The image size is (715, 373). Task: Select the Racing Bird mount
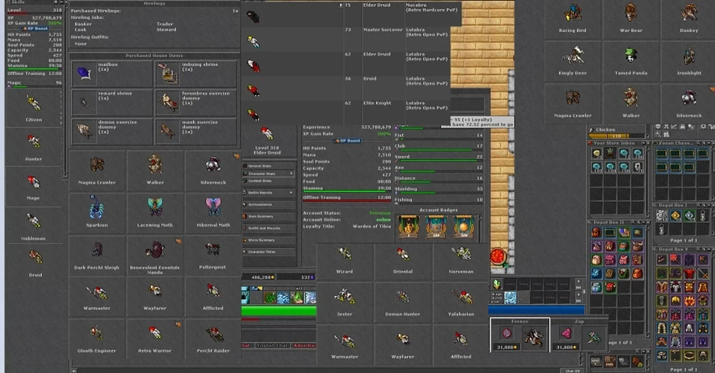(572, 19)
